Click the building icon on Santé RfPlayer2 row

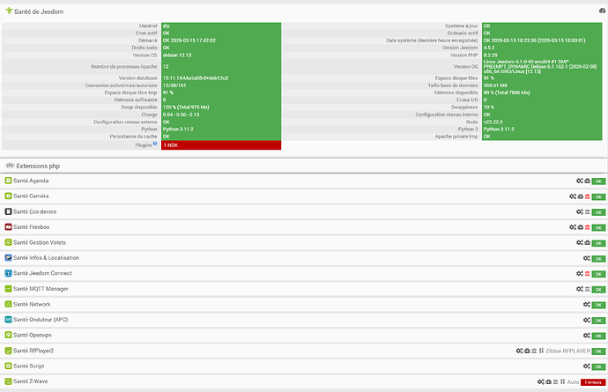534,351
